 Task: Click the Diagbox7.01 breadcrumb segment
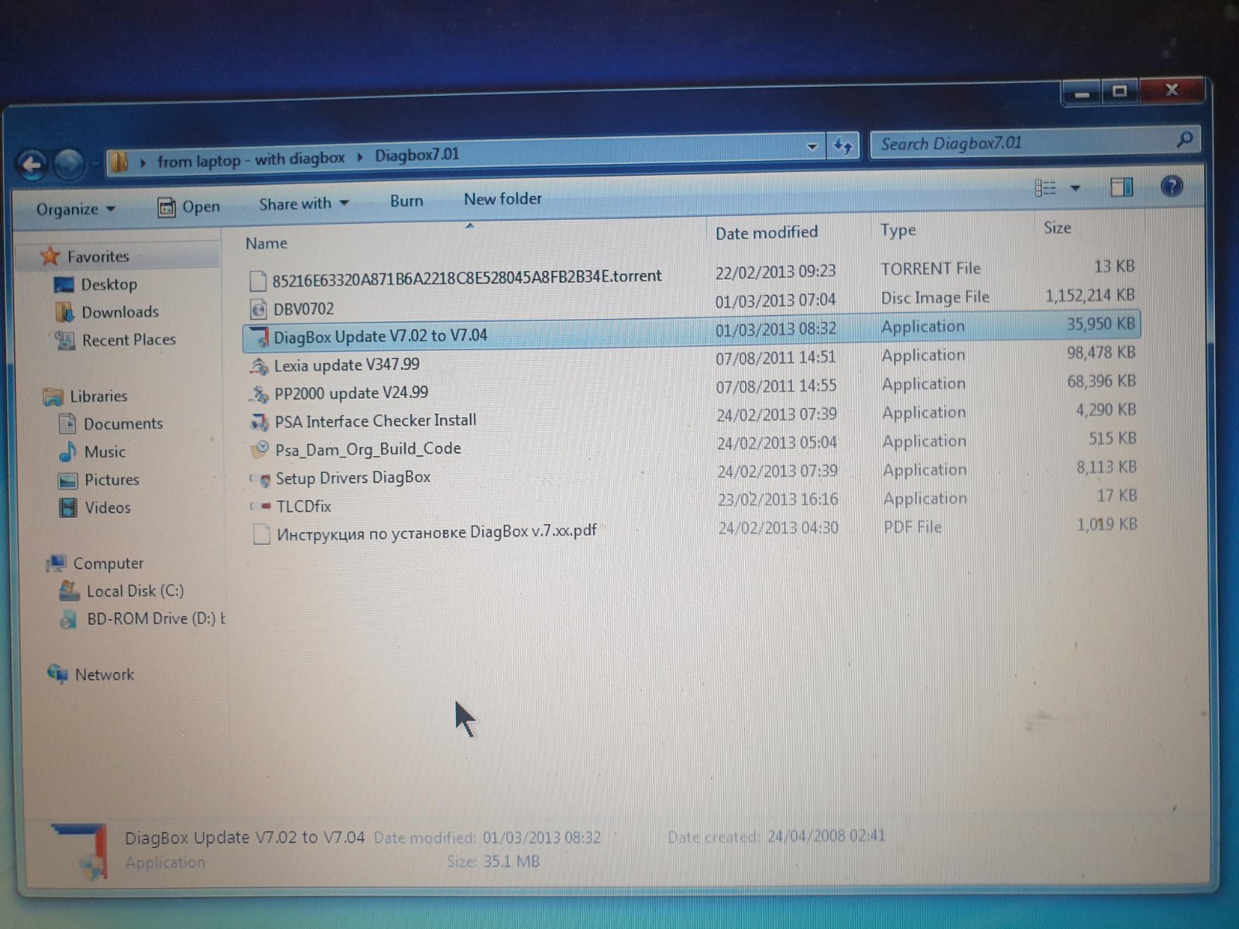pyautogui.click(x=417, y=155)
